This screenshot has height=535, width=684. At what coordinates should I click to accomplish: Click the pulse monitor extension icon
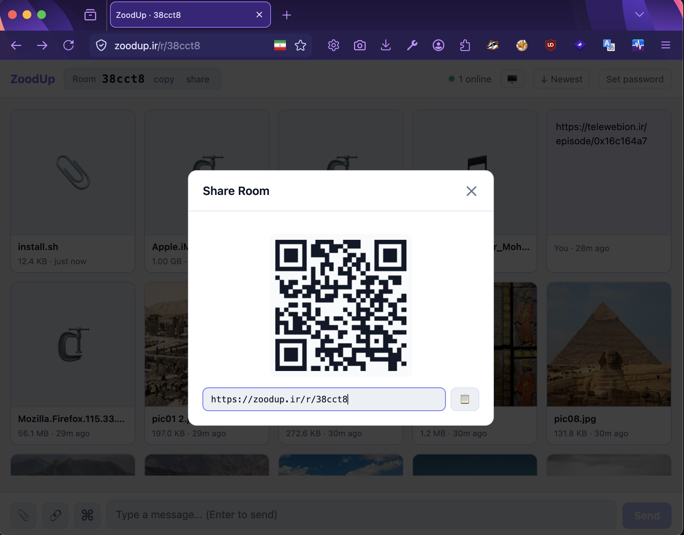(638, 45)
